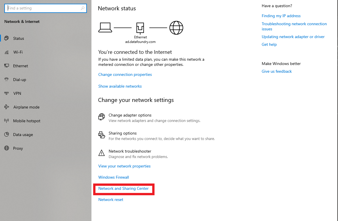
Task: Click the Proxy globe icon
Action: 7,148
